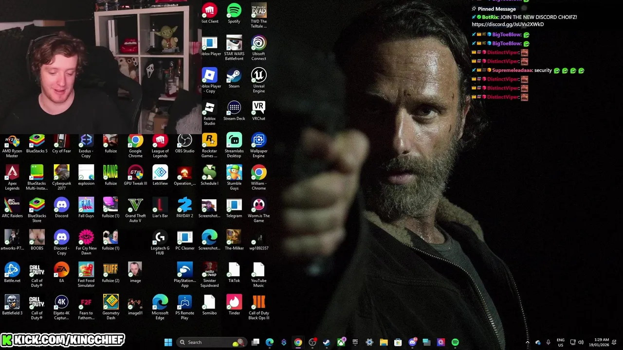
Task: Open the Spotify desktop shortcut
Action: [234, 13]
